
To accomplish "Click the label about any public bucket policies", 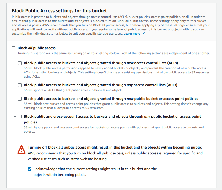I will 112,117.
